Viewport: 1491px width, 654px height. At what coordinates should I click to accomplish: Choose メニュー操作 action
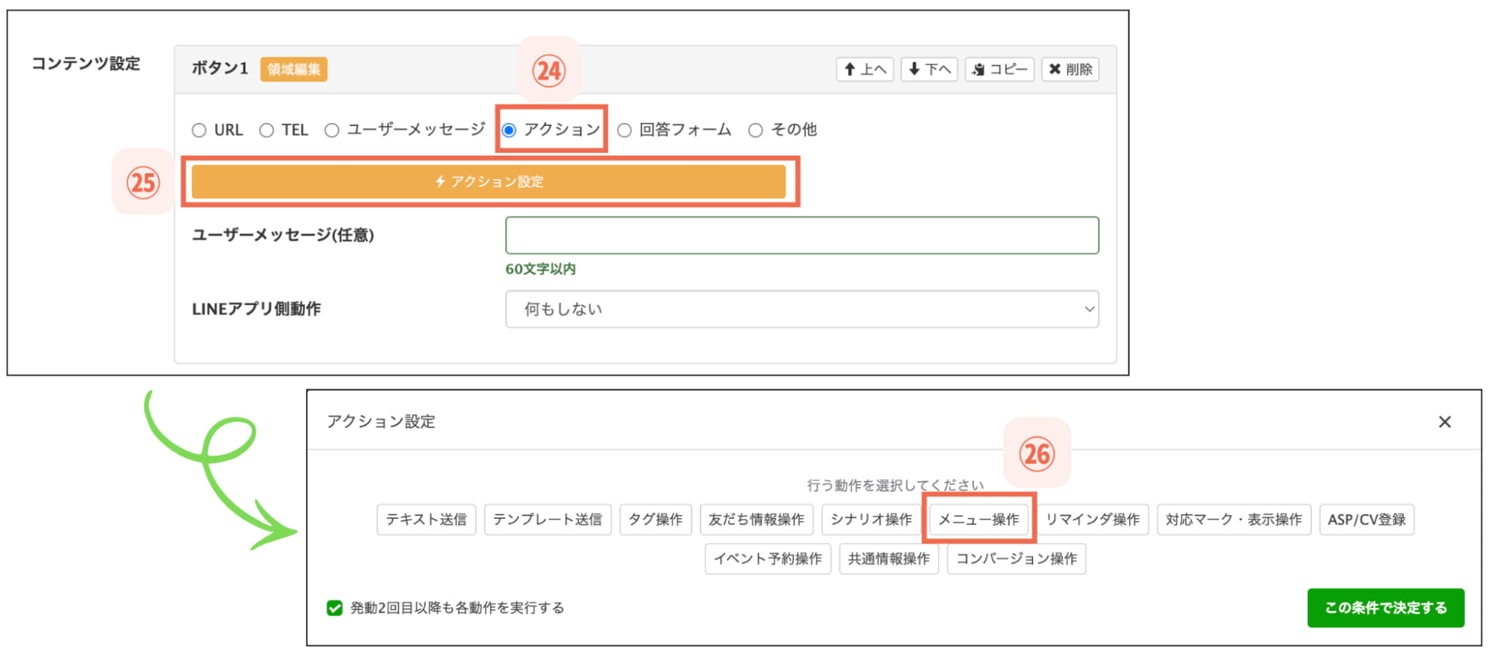[979, 520]
